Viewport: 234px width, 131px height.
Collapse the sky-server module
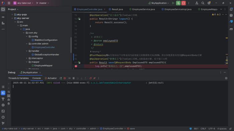click(x=12, y=18)
